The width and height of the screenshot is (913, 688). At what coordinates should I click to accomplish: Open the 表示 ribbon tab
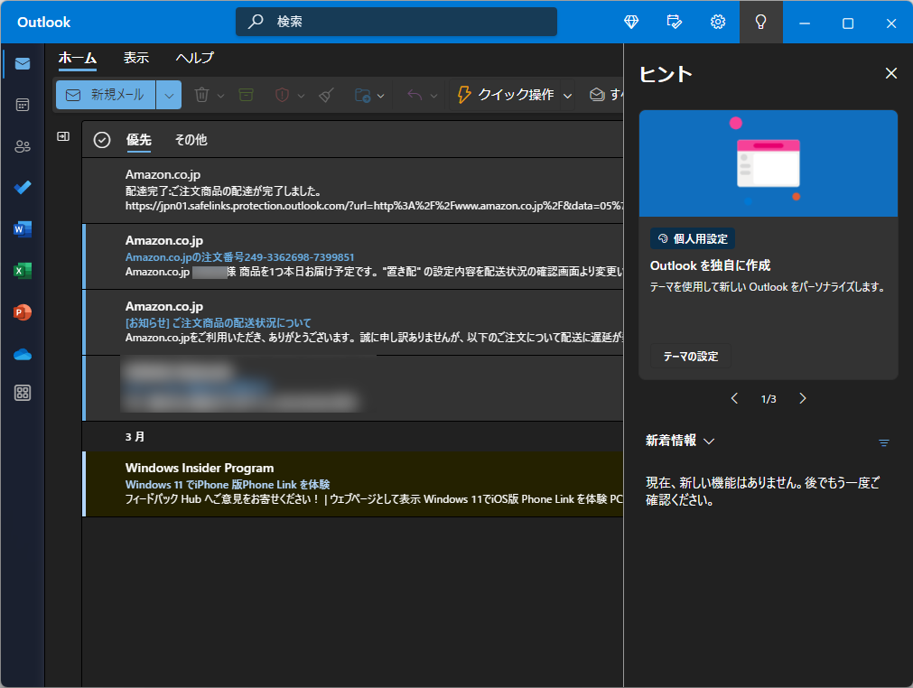136,57
